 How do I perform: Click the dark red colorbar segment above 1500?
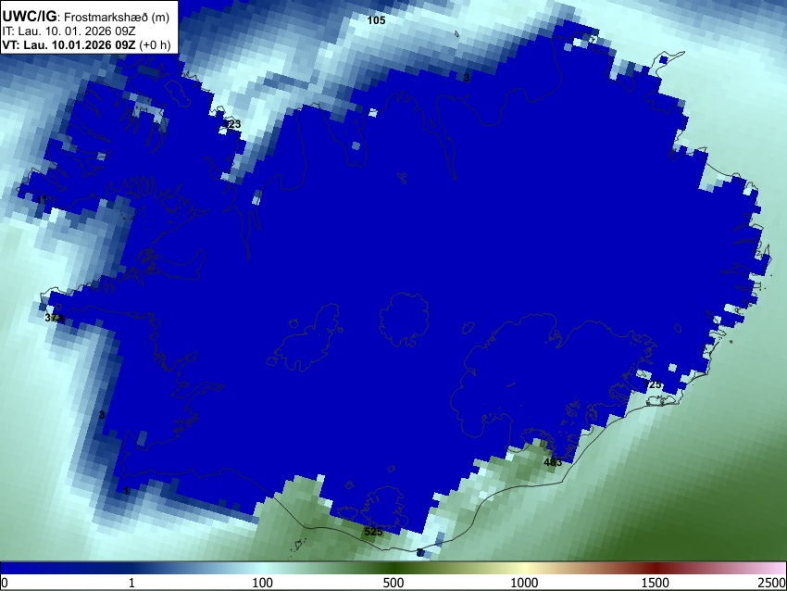pyautogui.click(x=656, y=568)
